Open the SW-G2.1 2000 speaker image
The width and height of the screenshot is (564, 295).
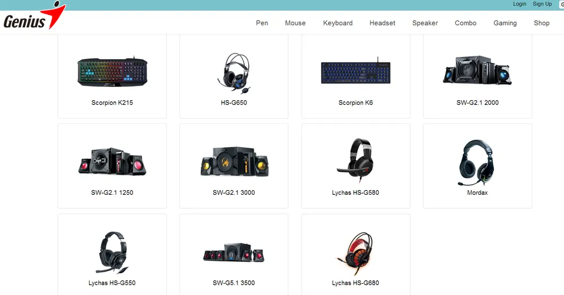pos(477,70)
